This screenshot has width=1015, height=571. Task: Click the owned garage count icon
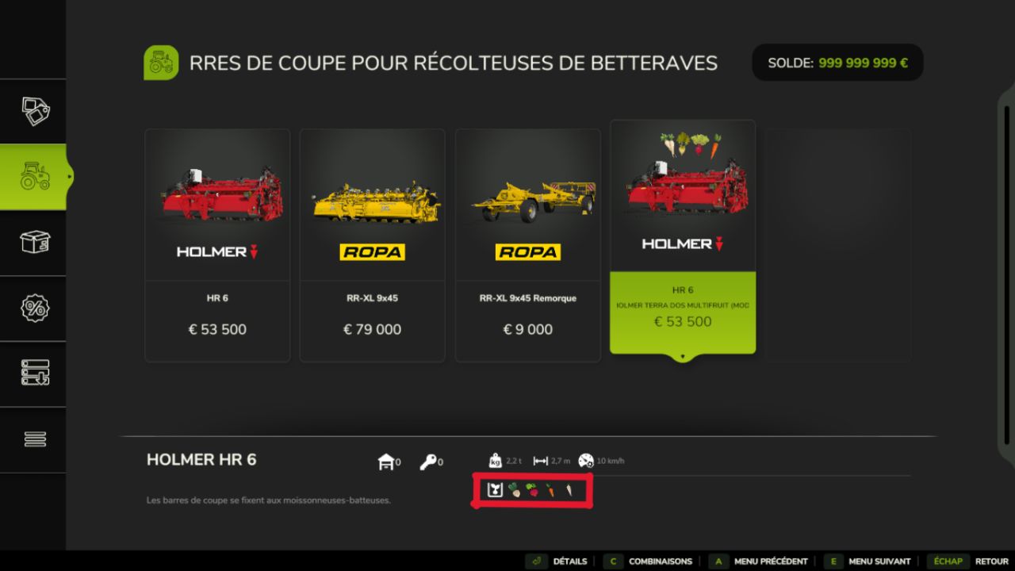coord(386,462)
